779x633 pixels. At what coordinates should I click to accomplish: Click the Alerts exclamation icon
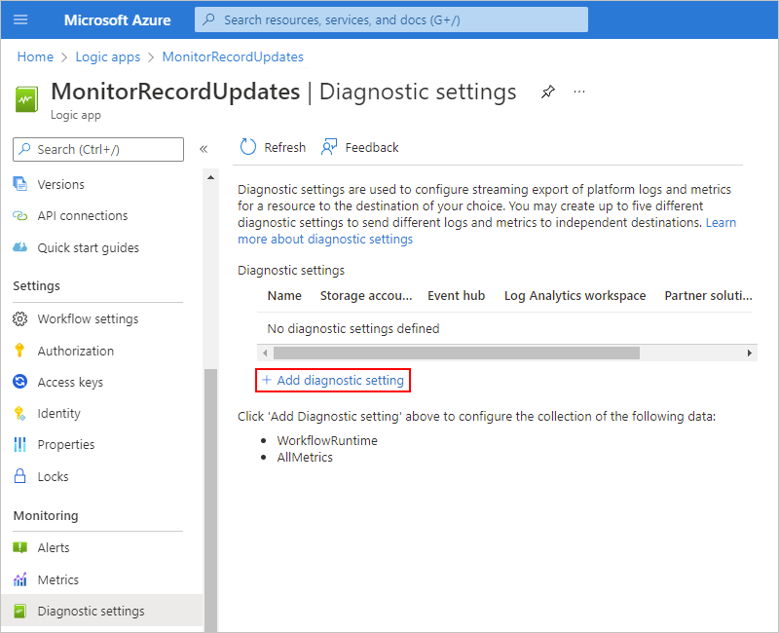point(19,547)
